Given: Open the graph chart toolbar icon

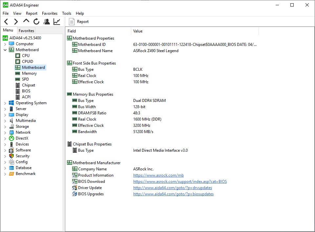Looking at the screenshot, I should tap(57, 22).
